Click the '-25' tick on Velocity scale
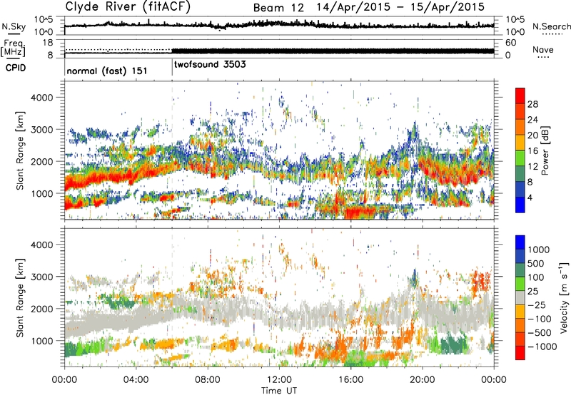This screenshot has height=395, width=571. pyautogui.click(x=537, y=304)
